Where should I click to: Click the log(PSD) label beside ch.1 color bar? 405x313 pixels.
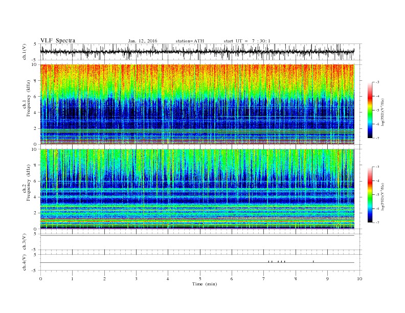(x=384, y=112)
